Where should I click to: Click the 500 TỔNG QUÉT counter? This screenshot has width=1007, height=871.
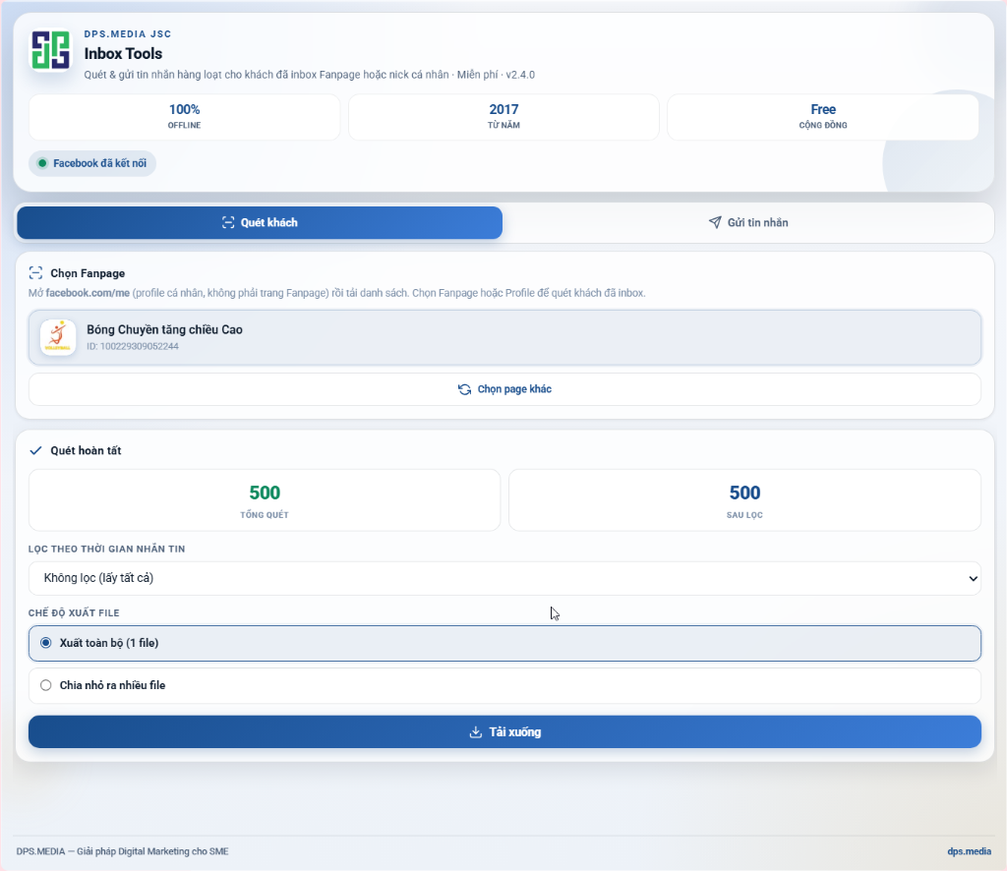[265, 500]
